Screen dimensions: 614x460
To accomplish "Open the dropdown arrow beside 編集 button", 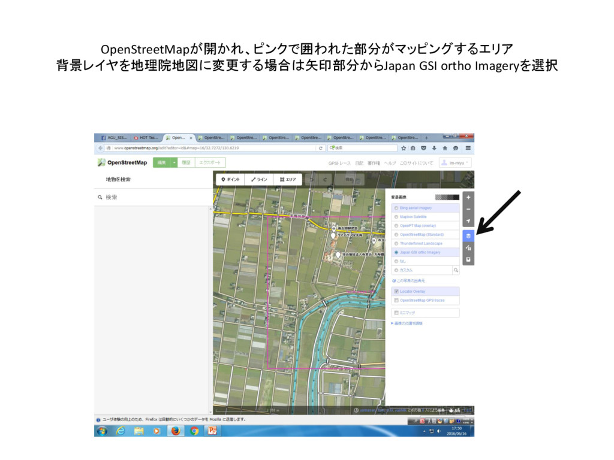I will coord(174,163).
